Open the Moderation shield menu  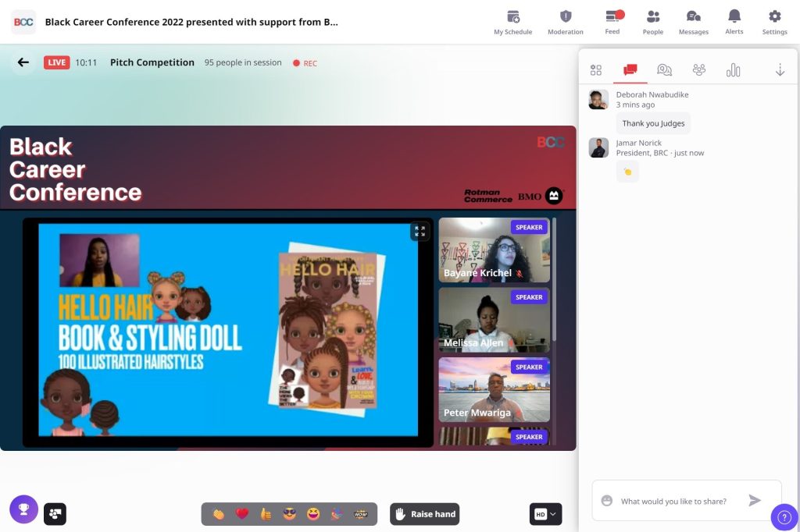566,23
